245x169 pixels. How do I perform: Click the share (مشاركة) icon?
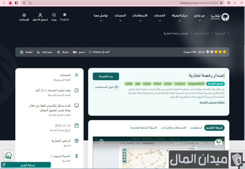tap(58, 52)
